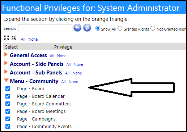Viewport: 187px width, 132px height.
Task: Toggle the Page - Community Events checkbox
Action: [x=8, y=127]
